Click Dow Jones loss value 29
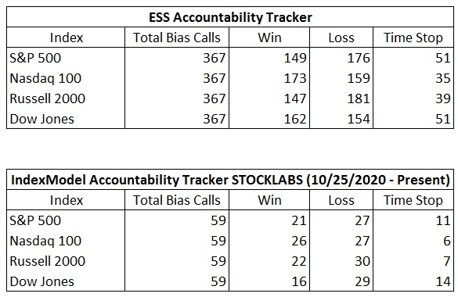This screenshot has height=297, width=458. point(362,281)
